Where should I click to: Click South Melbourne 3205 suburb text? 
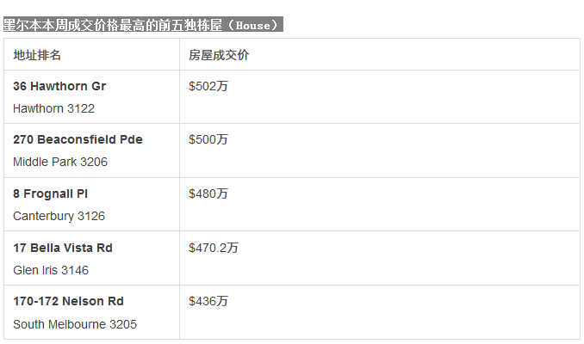pos(75,324)
